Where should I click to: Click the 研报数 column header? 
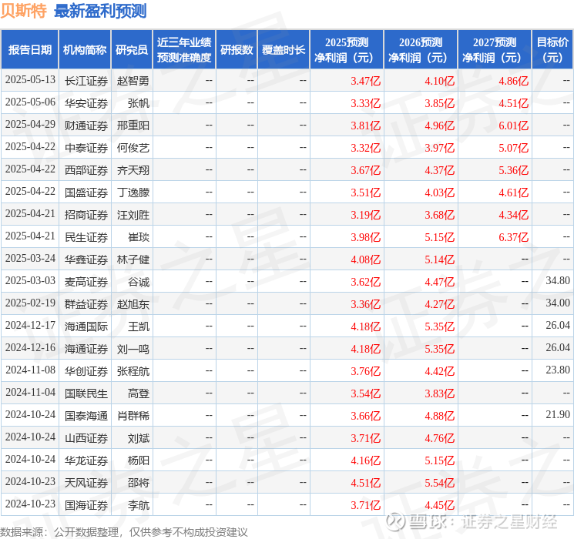point(237,50)
